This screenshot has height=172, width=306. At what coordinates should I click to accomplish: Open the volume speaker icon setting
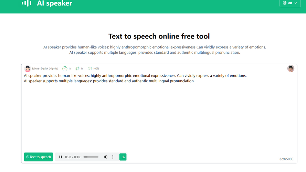point(89,68)
